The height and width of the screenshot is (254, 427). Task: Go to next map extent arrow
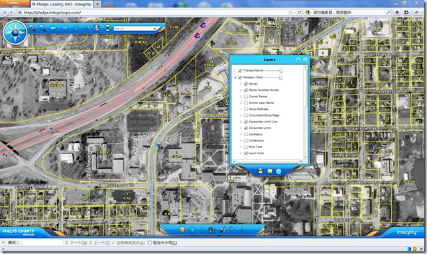[64, 28]
